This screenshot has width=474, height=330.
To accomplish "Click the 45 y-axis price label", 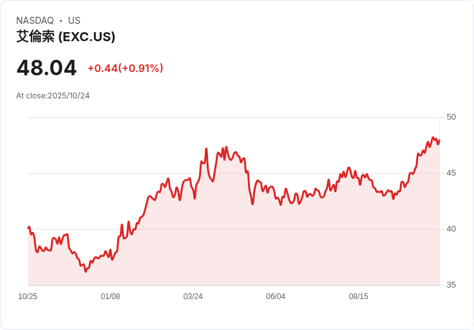I will coord(451,173).
